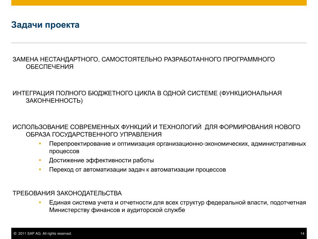This screenshot has width=318, height=239.
Task: Click the word "ОБЕСПЕЧЕНИЯ"
Action: [x=49, y=67]
